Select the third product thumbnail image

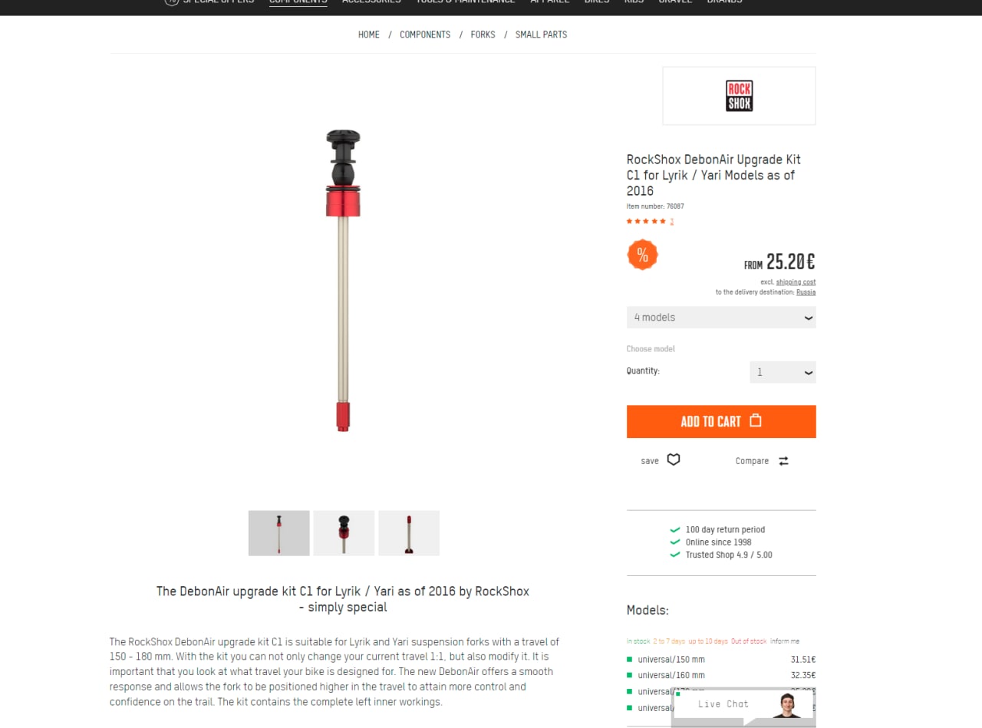click(x=409, y=533)
